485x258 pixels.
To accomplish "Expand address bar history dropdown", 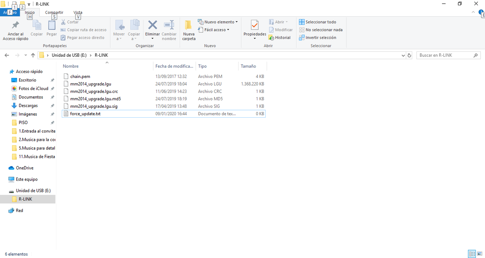I will click(403, 55).
